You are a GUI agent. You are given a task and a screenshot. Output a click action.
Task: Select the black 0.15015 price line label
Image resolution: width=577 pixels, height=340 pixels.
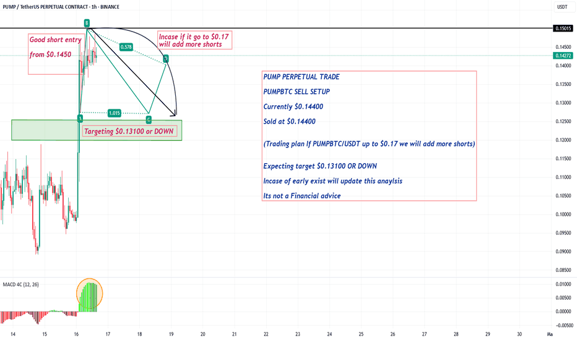click(563, 28)
